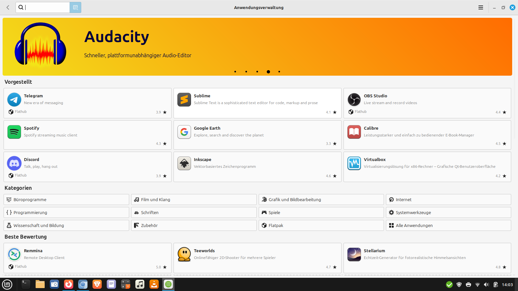The width and height of the screenshot is (518, 291).
Task: Launch the terminal from the taskbar
Action: [26, 285]
